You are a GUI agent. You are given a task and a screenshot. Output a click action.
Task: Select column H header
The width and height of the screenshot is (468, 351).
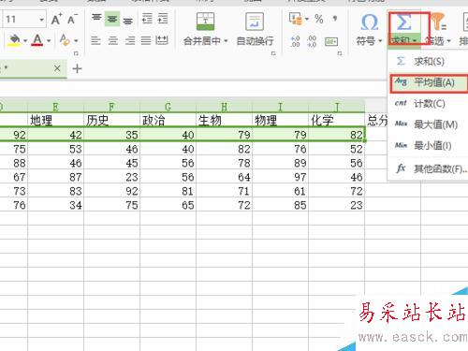[x=224, y=107]
